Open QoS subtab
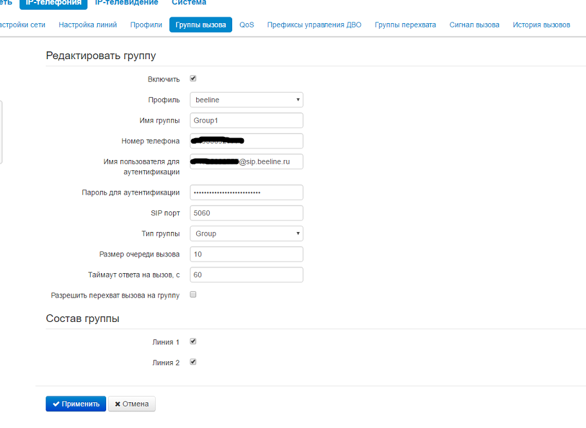This screenshot has height=428, width=586. point(246,24)
